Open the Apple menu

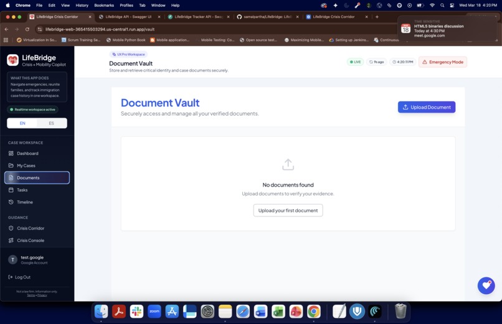click(x=7, y=5)
